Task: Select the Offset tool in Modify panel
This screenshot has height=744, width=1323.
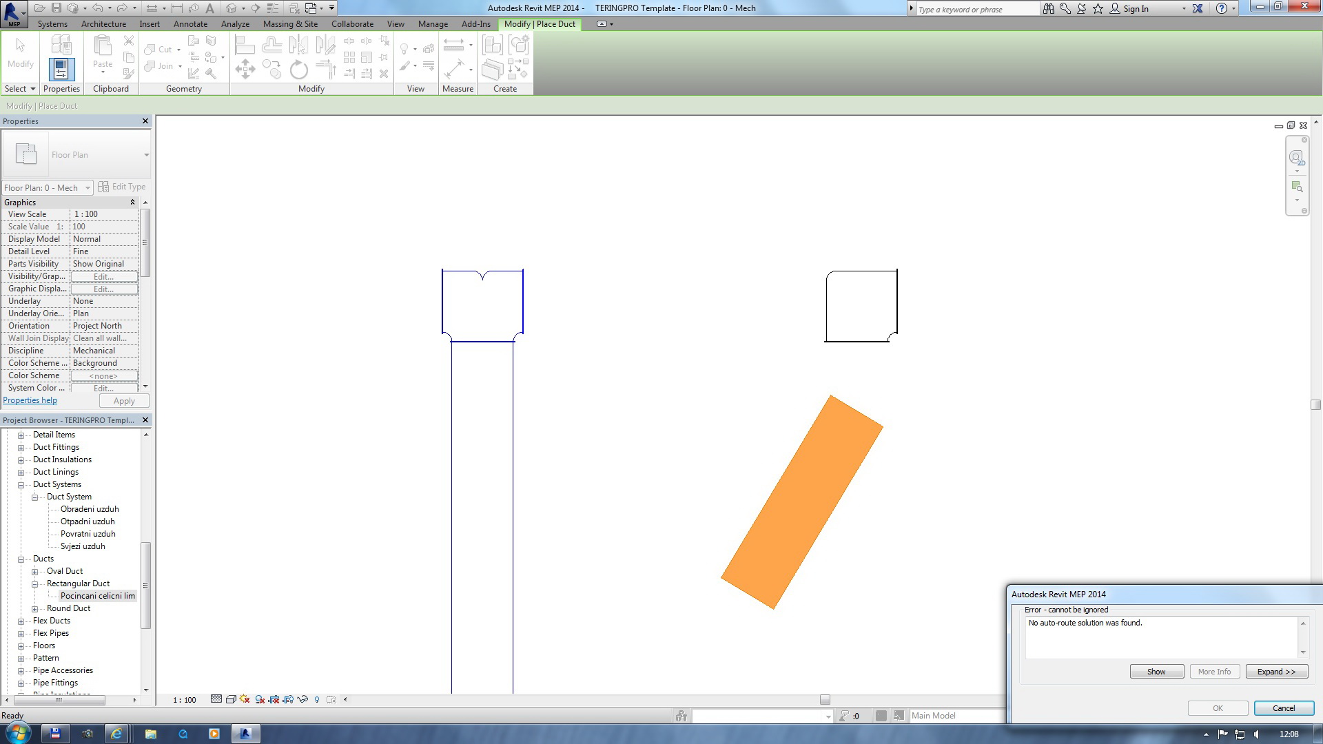Action: point(271,45)
